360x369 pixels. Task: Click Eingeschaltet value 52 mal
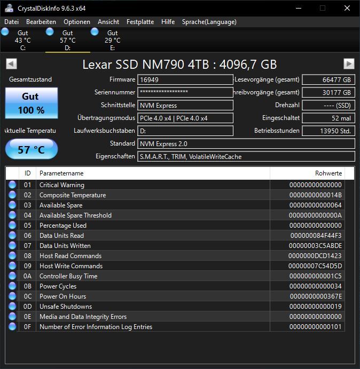tap(328, 118)
